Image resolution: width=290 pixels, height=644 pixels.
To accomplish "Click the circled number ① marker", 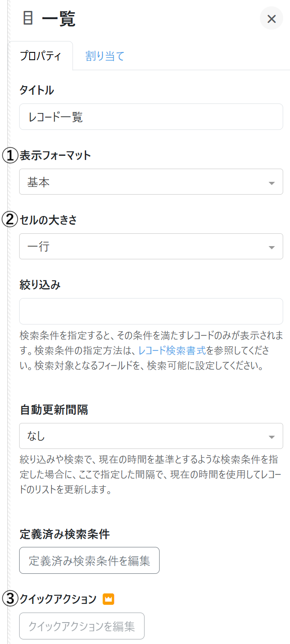I will pyautogui.click(x=10, y=155).
